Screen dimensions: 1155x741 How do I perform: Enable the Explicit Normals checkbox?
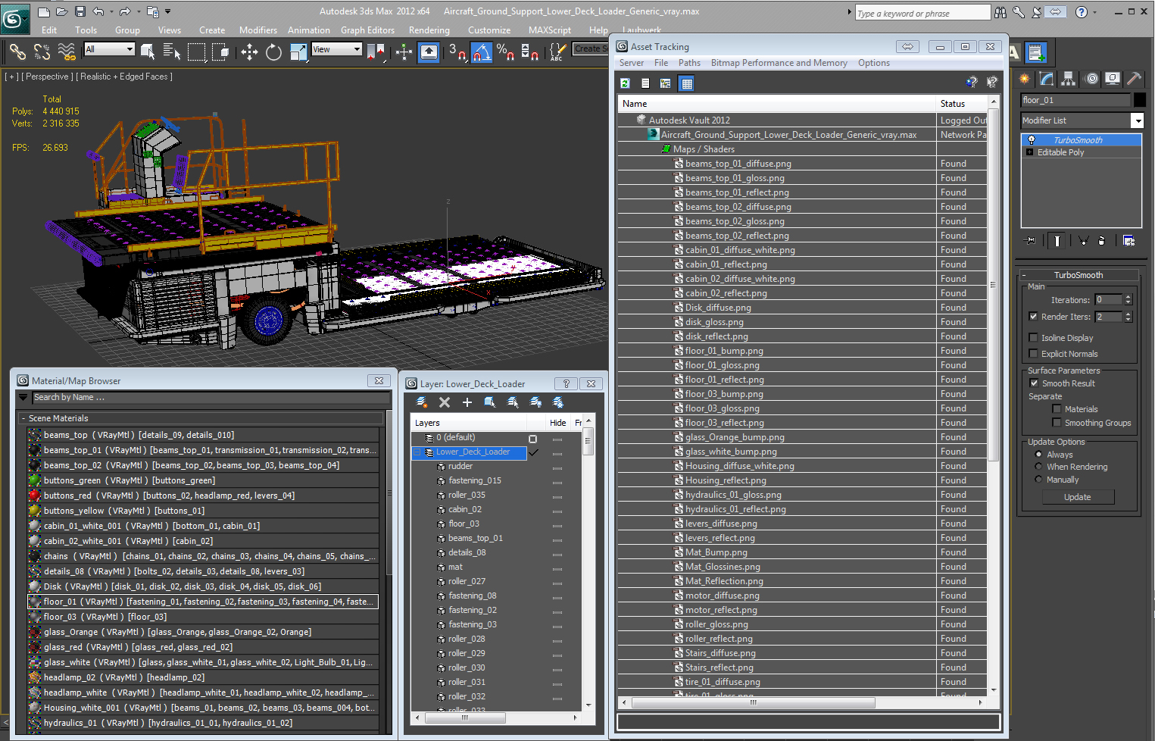pyautogui.click(x=1034, y=354)
